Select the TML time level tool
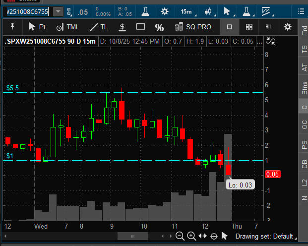The width and height of the screenshot is (308, 246). [x=67, y=27]
